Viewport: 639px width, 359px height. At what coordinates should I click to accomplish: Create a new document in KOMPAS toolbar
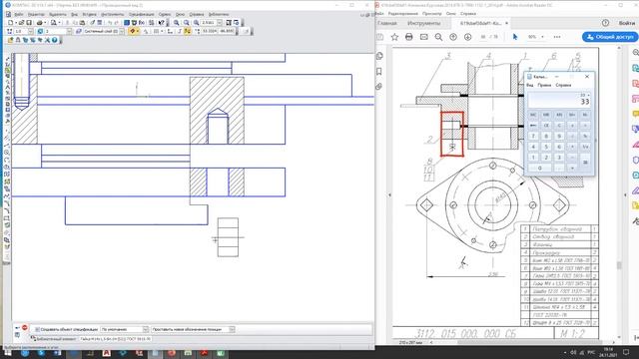(11, 23)
